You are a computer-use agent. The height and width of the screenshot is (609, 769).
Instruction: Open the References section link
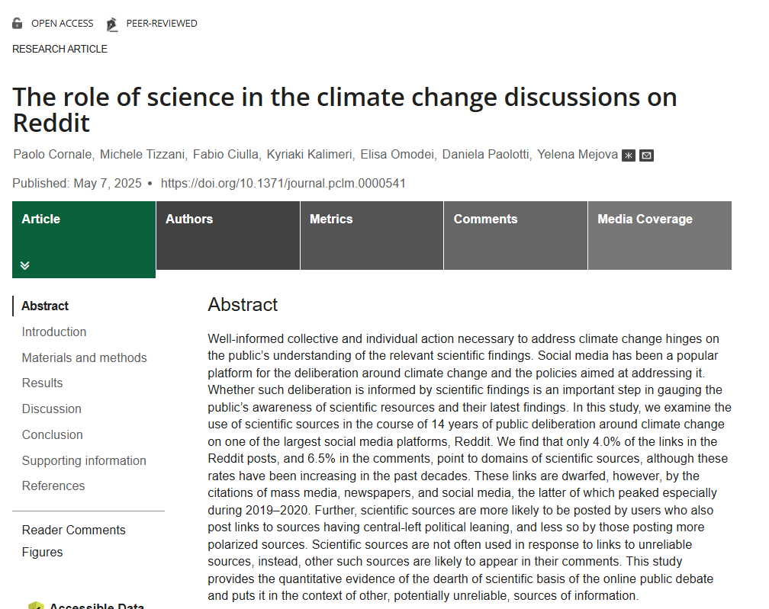pyautogui.click(x=53, y=486)
